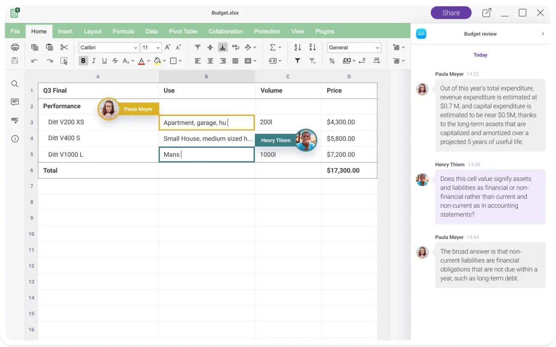This screenshot has height=347, width=556.
Task: Expand the highlight color dropdown arrow
Action: tap(165, 61)
